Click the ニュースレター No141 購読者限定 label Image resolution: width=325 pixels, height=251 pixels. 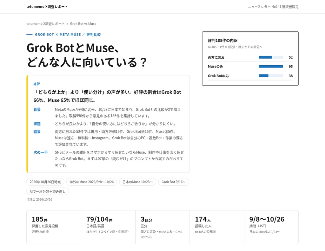point(273,7)
